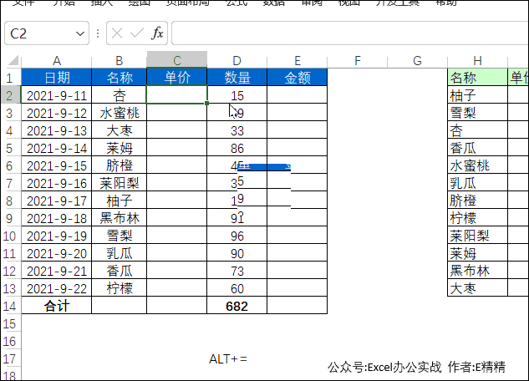Viewport: 529px width, 381px height.
Task: Click total quantity cell 682
Action: (237, 306)
